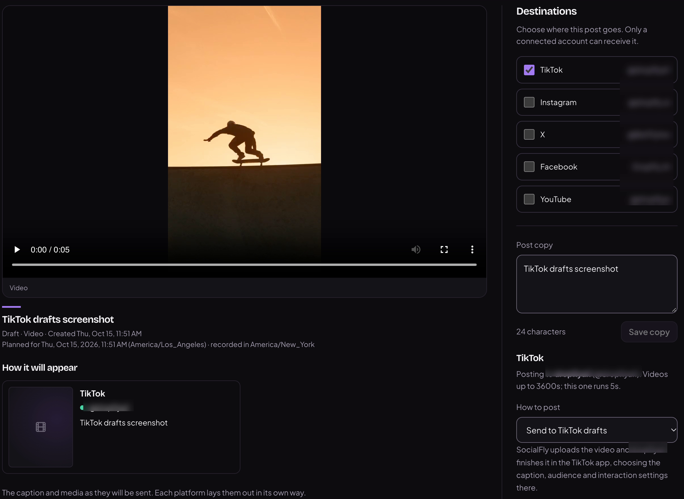This screenshot has width=684, height=499.
Task: Click the film strip thumbnail in TikTok preview
Action: 41,427
